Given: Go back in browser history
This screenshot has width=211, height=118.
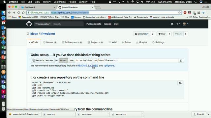Looking at the screenshot, I should (x=9, y=12).
